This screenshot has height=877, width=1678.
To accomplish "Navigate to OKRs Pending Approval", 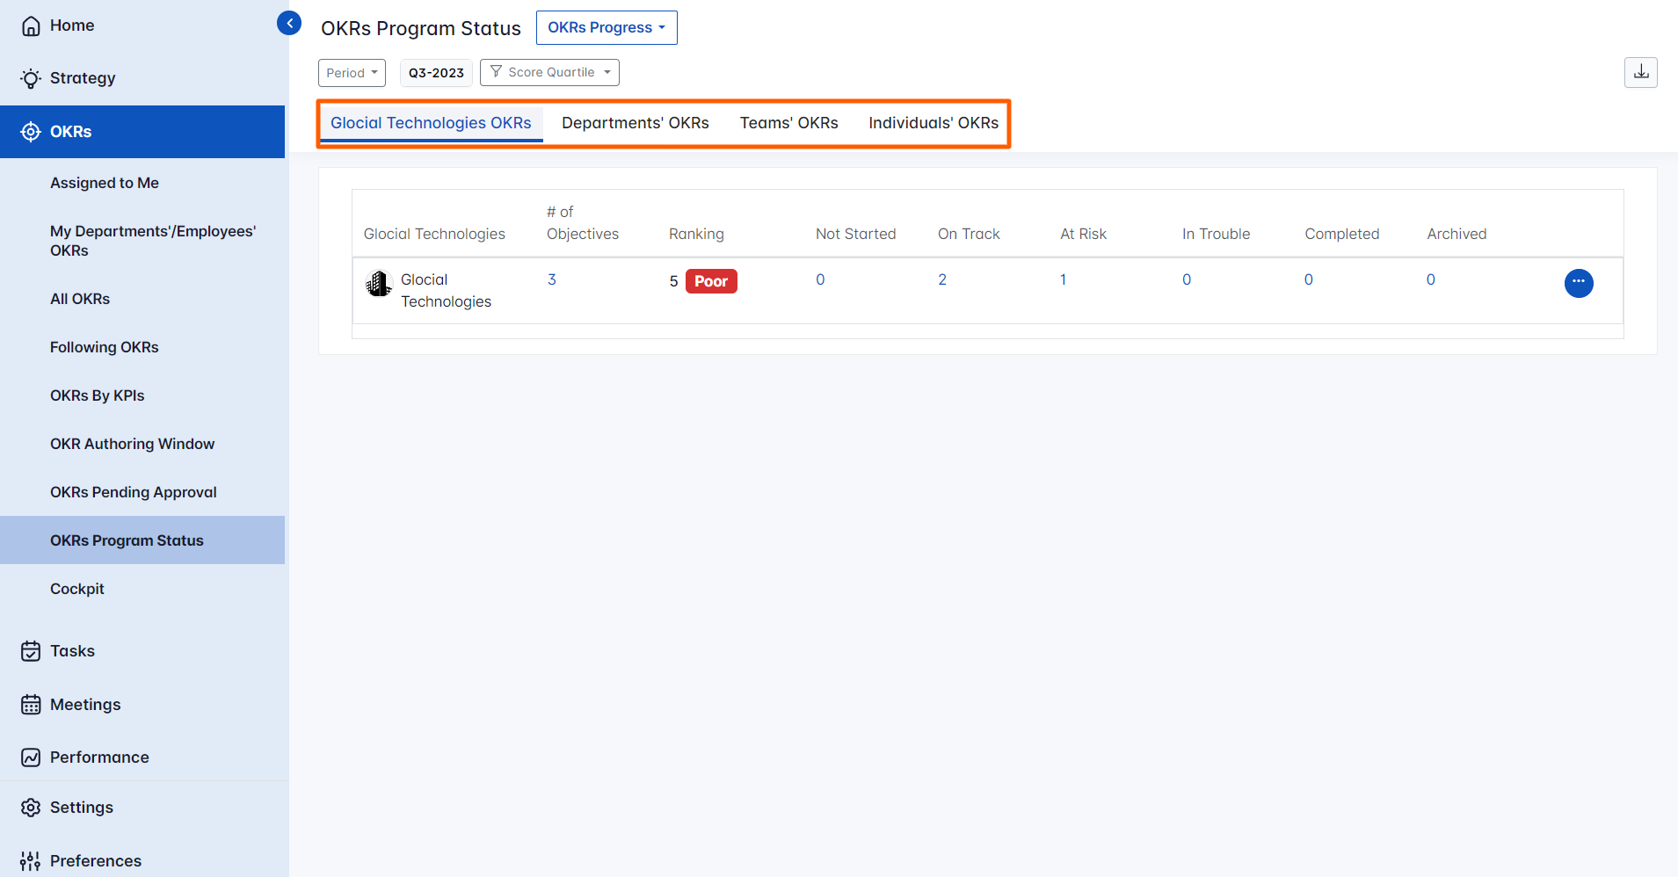I will coord(133,492).
